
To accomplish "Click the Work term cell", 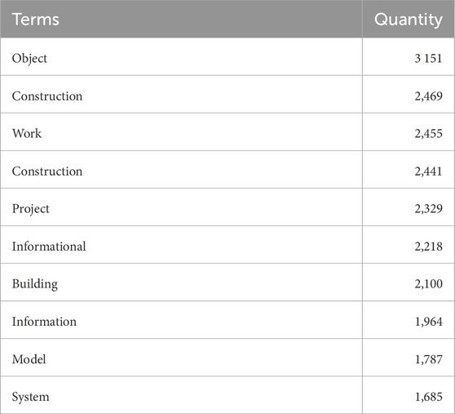I will 181,132.
